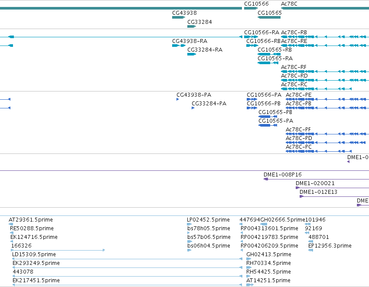Select the 443078 EST label
The width and height of the screenshot is (369, 287).
coord(23,272)
